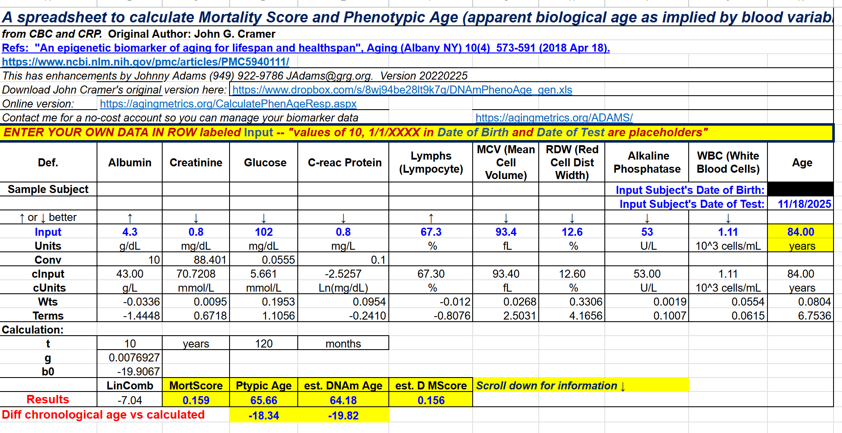This screenshot has width=842, height=433.
Task: Select the blacked-out Date of Birth cell
Action: 800,189
